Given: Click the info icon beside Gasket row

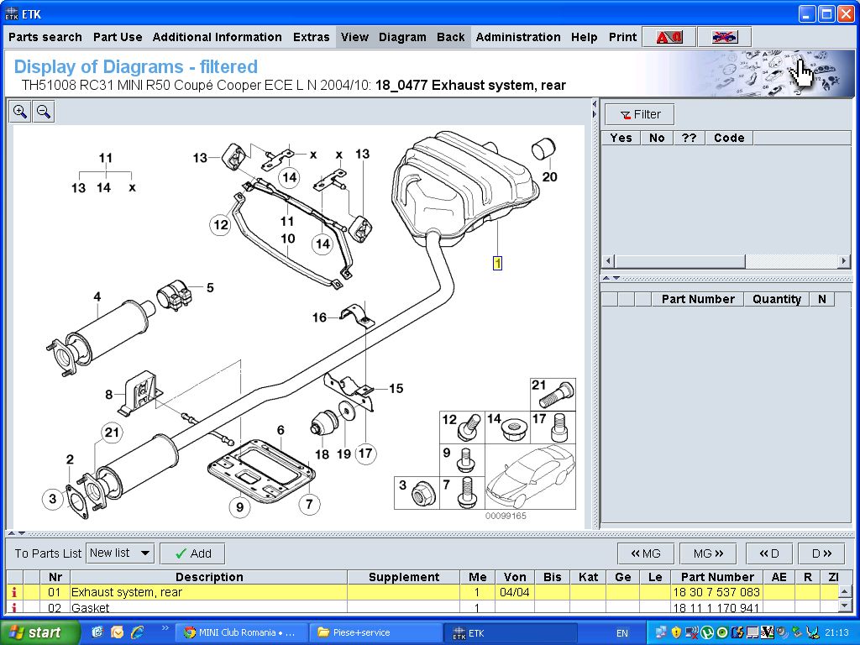Looking at the screenshot, I should point(14,607).
